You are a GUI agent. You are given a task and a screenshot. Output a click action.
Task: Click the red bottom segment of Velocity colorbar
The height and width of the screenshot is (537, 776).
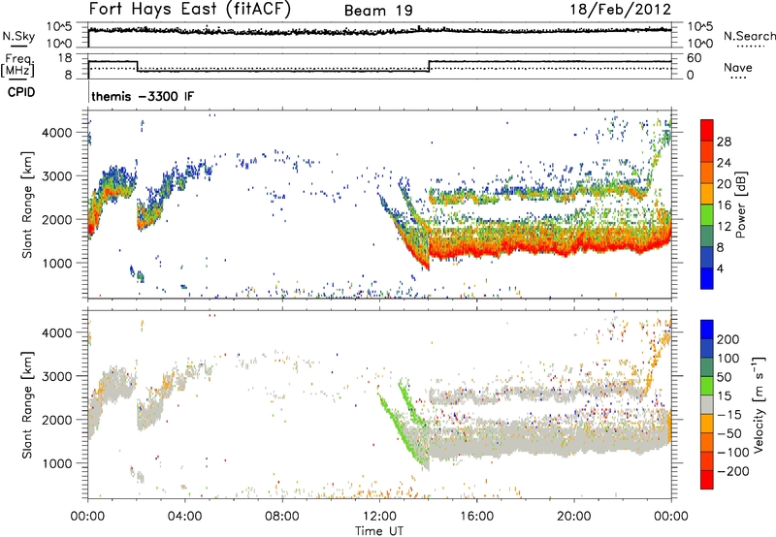click(707, 480)
